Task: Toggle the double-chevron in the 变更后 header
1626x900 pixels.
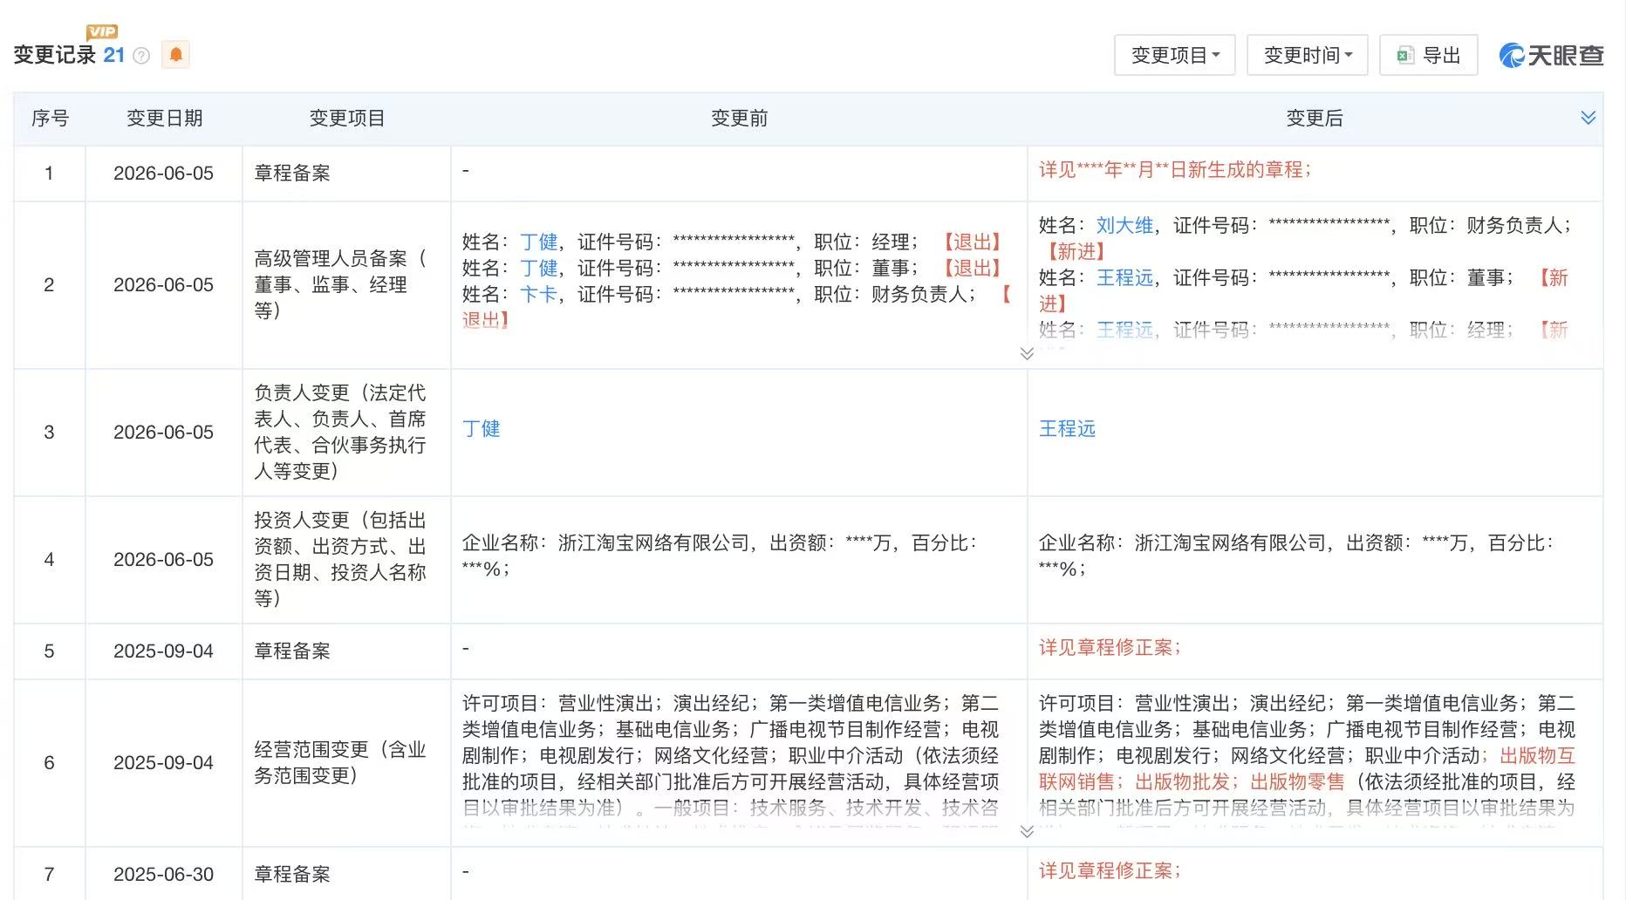Action: coord(1588,118)
